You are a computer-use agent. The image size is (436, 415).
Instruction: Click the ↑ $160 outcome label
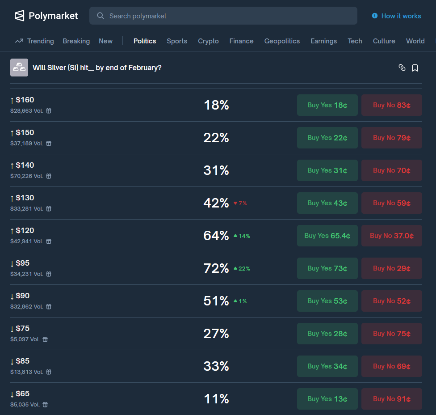(x=22, y=100)
